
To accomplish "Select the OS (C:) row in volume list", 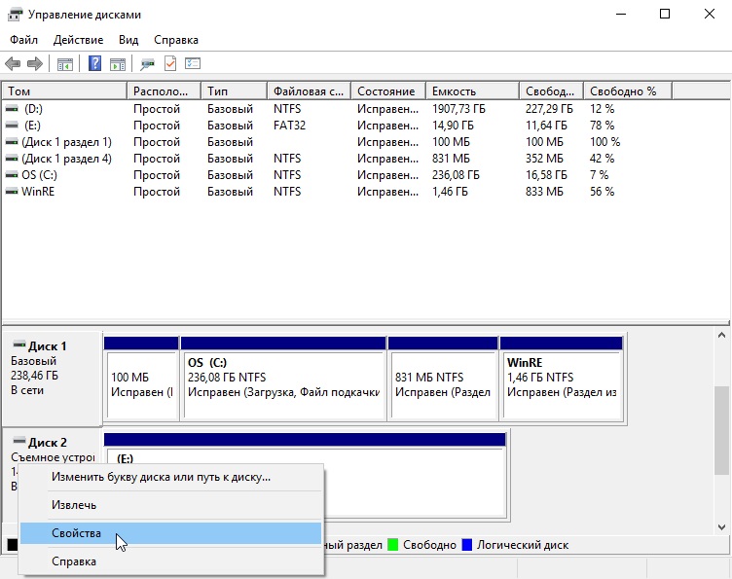I will (43, 175).
